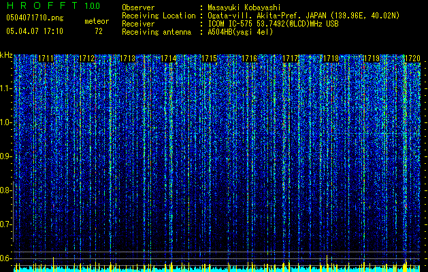428x272 pixels.
Task: Click the Receiver label
Action: point(138,24)
